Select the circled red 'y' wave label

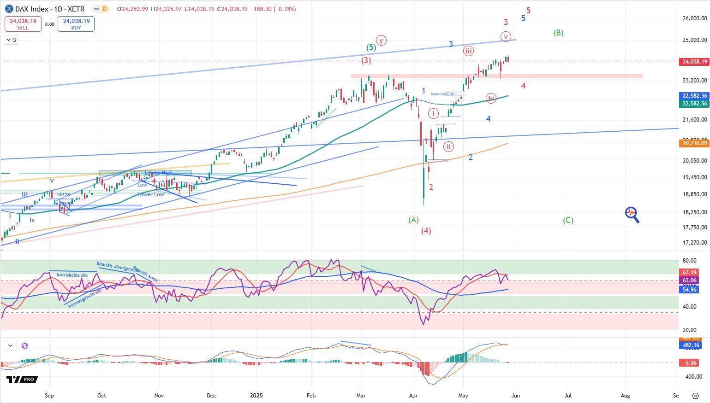coord(381,40)
